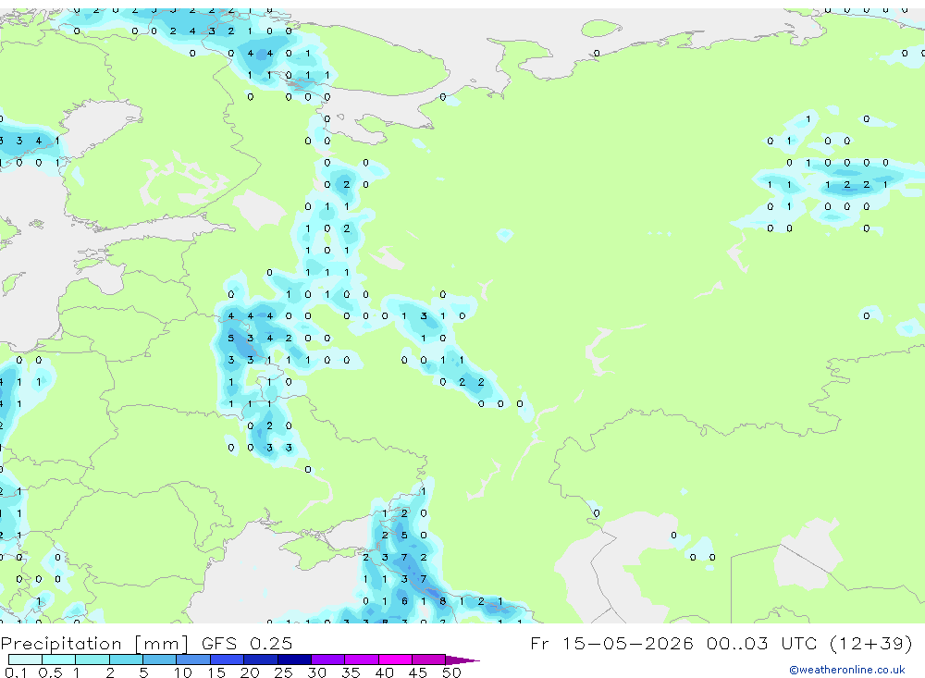Screen dimensions: 925x678
Task: Click the legend swatch between 1 and 2
Action: (x=92, y=660)
